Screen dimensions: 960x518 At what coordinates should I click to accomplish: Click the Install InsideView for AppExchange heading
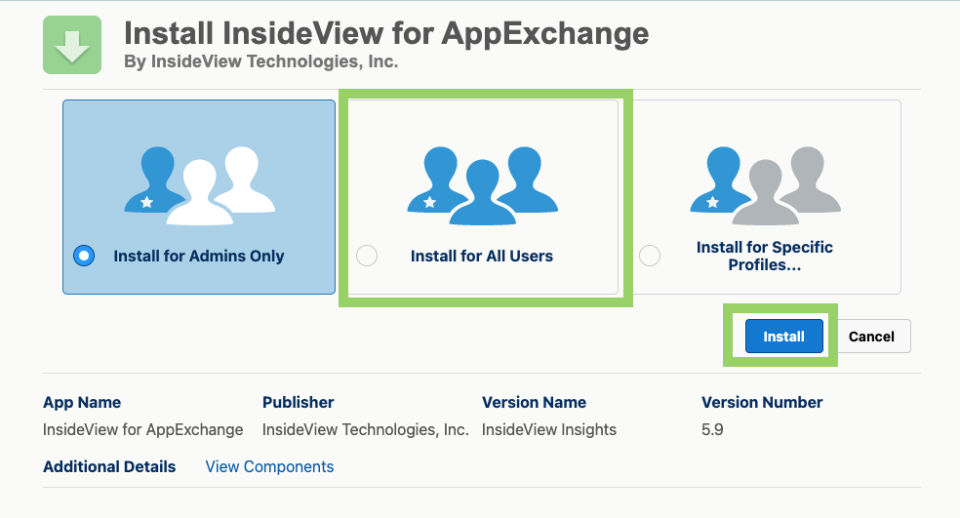(x=386, y=33)
